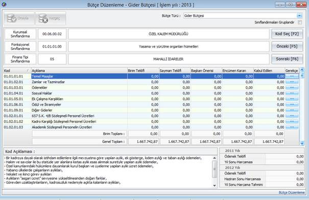The image size is (309, 200).
Task: Edit Kabul Edilen cell for Ödül ve İkramiyeler
Action: 269,105
